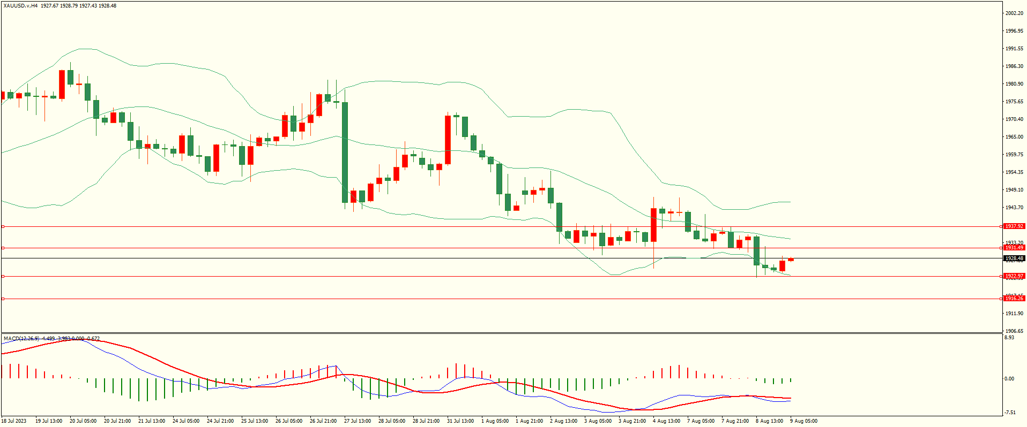Select the 1931.49 horizontal line price tag

(1014, 248)
